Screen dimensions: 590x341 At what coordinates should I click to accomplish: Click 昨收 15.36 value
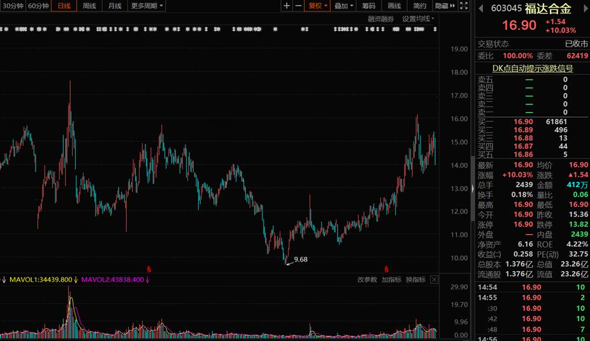(x=579, y=214)
